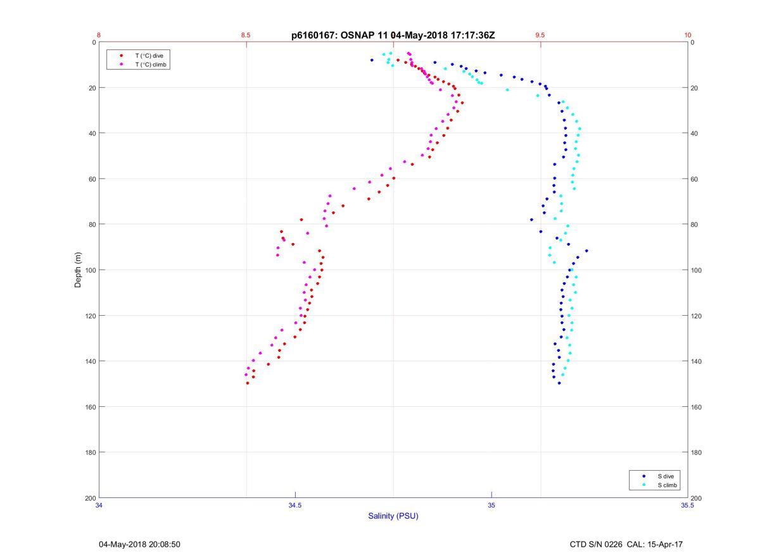Click the red temperature tick label '8.5'
760x560 pixels.
click(246, 35)
